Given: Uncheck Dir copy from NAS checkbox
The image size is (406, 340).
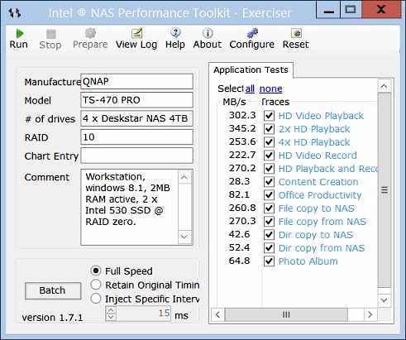Looking at the screenshot, I should (269, 248).
